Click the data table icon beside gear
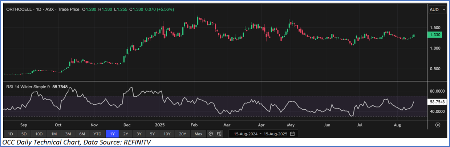 pyautogui.click(x=219, y=134)
